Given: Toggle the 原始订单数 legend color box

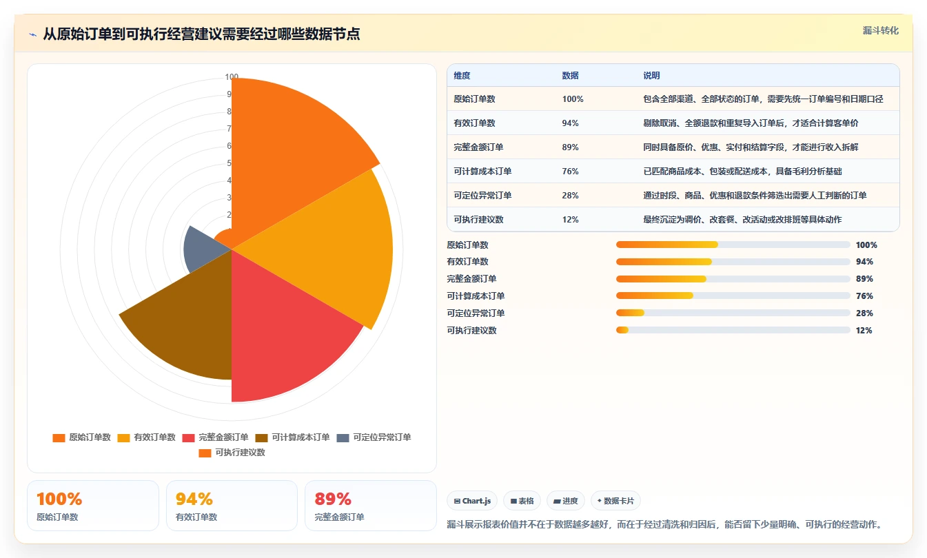Looking at the screenshot, I should (59, 437).
